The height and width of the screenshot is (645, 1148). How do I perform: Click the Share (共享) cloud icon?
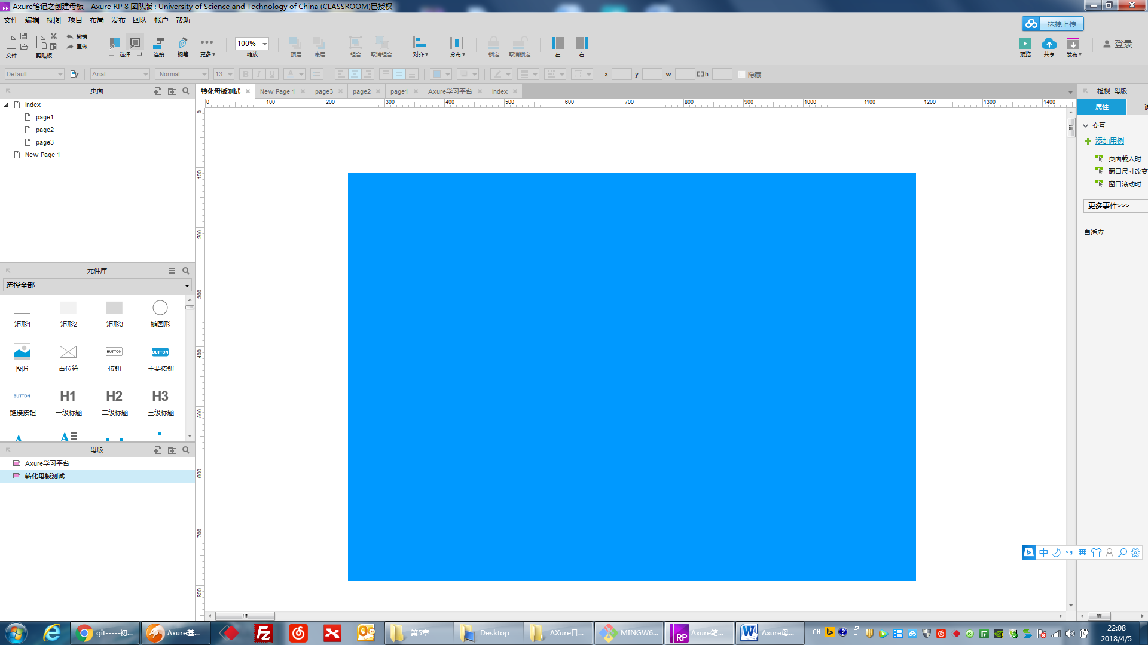coord(1049,44)
